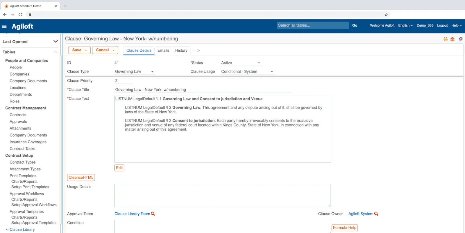This screenshot has width=465, height=233.
Task: Reload the page in browser
Action: pyautogui.click(x=20, y=15)
